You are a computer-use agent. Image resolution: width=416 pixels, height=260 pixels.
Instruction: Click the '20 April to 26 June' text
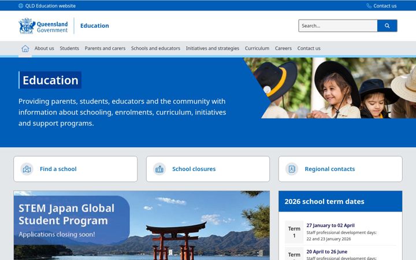[x=327, y=251]
